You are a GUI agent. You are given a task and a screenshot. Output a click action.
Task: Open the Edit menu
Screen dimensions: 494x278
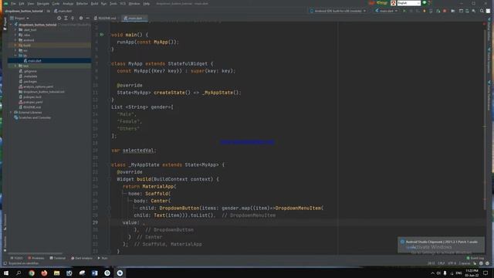pos(22,4)
